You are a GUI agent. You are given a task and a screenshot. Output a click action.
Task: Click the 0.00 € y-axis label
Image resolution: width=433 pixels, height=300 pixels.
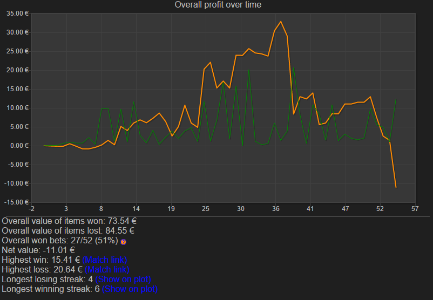pyautogui.click(x=19, y=146)
